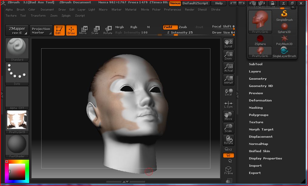Click the AAHalf antialiased half-size icon
Image resolution: width=308 pixels, height=186 pixels.
(228, 80)
